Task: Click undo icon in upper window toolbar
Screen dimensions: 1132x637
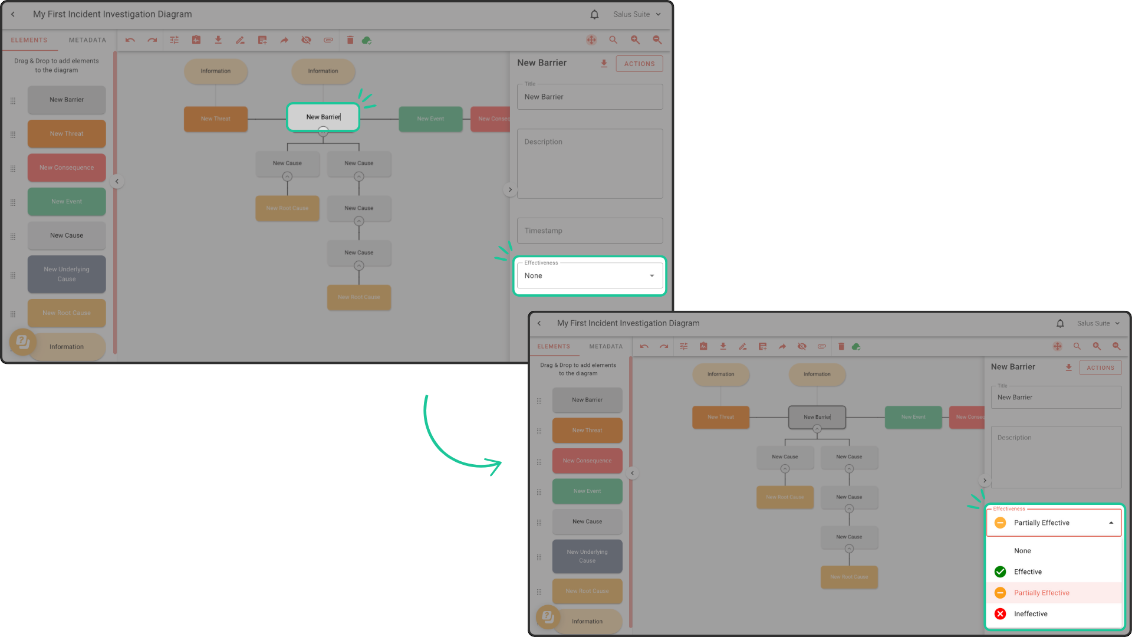Action: [130, 40]
